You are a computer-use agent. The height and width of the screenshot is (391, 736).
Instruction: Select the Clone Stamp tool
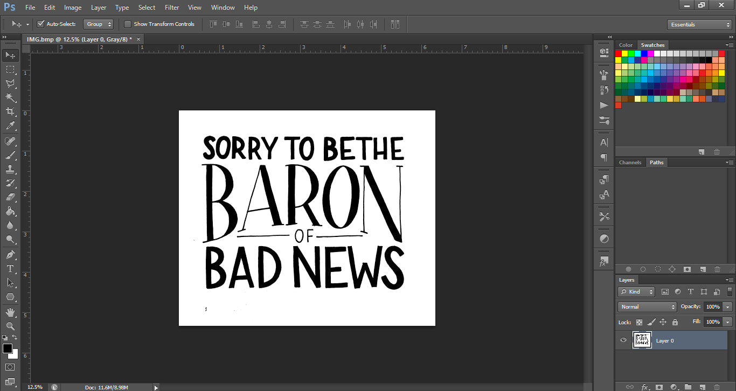(x=10, y=169)
